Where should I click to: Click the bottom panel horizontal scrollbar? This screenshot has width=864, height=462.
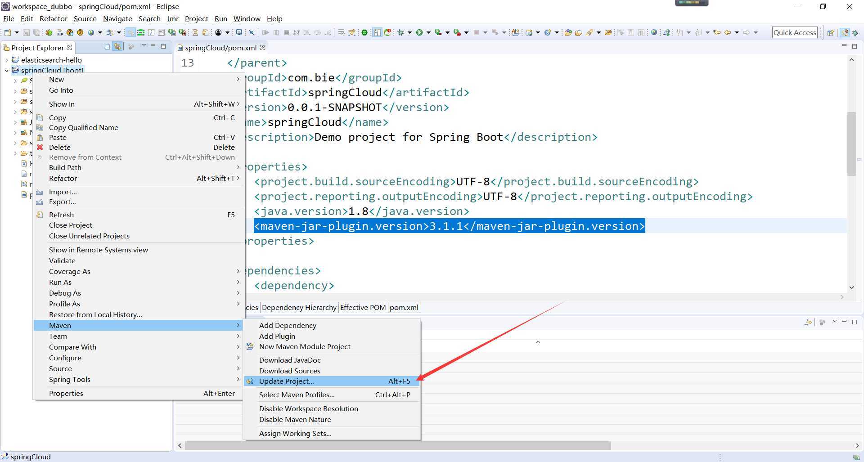coord(398,445)
